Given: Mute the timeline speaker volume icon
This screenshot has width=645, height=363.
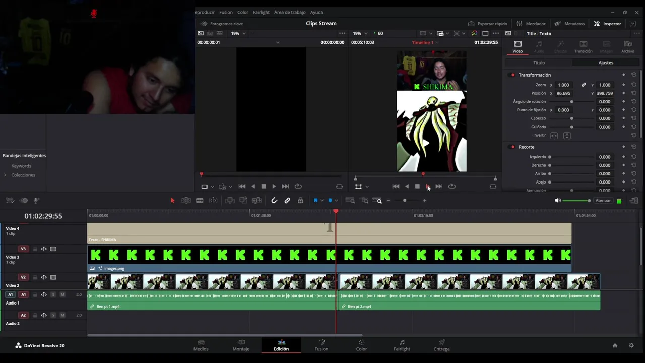Looking at the screenshot, I should [558, 201].
